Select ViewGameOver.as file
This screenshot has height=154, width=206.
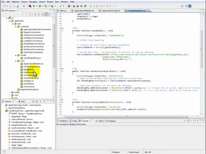pos(31,78)
